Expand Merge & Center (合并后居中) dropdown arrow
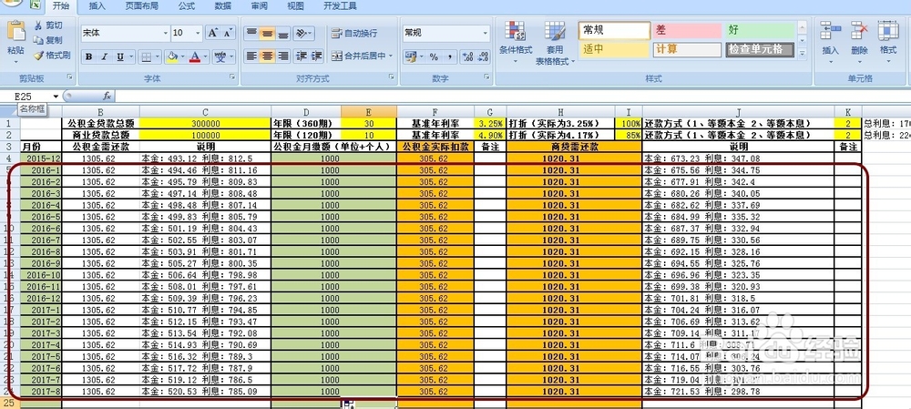The image size is (911, 409). (391, 56)
